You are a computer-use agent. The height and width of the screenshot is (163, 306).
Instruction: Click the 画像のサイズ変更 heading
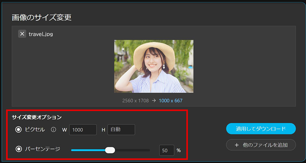(x=42, y=17)
